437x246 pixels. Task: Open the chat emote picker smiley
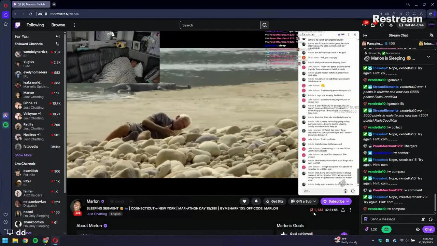tap(431, 219)
